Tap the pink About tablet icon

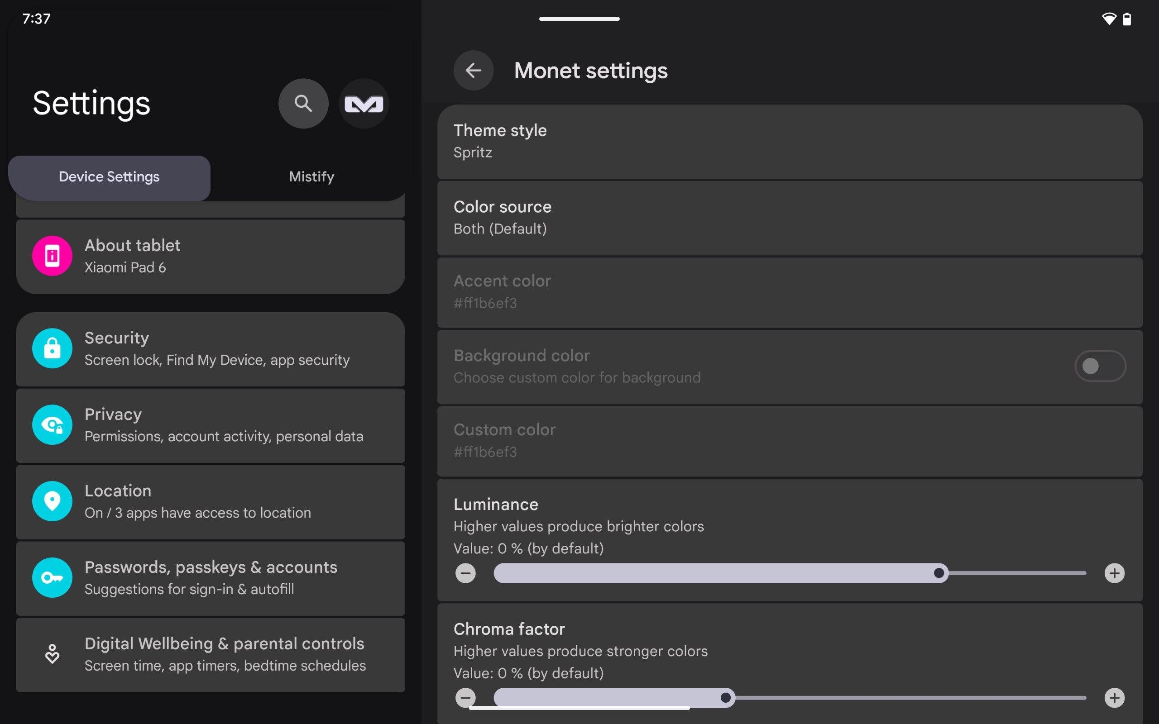(x=52, y=256)
